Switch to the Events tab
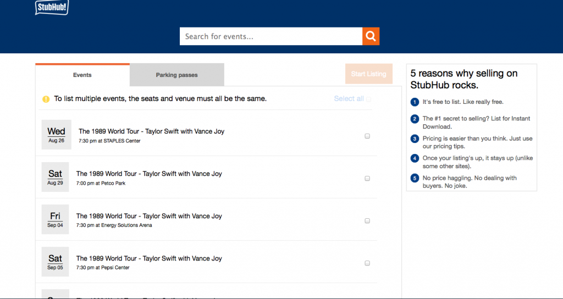This screenshot has height=299, width=563. (x=82, y=75)
